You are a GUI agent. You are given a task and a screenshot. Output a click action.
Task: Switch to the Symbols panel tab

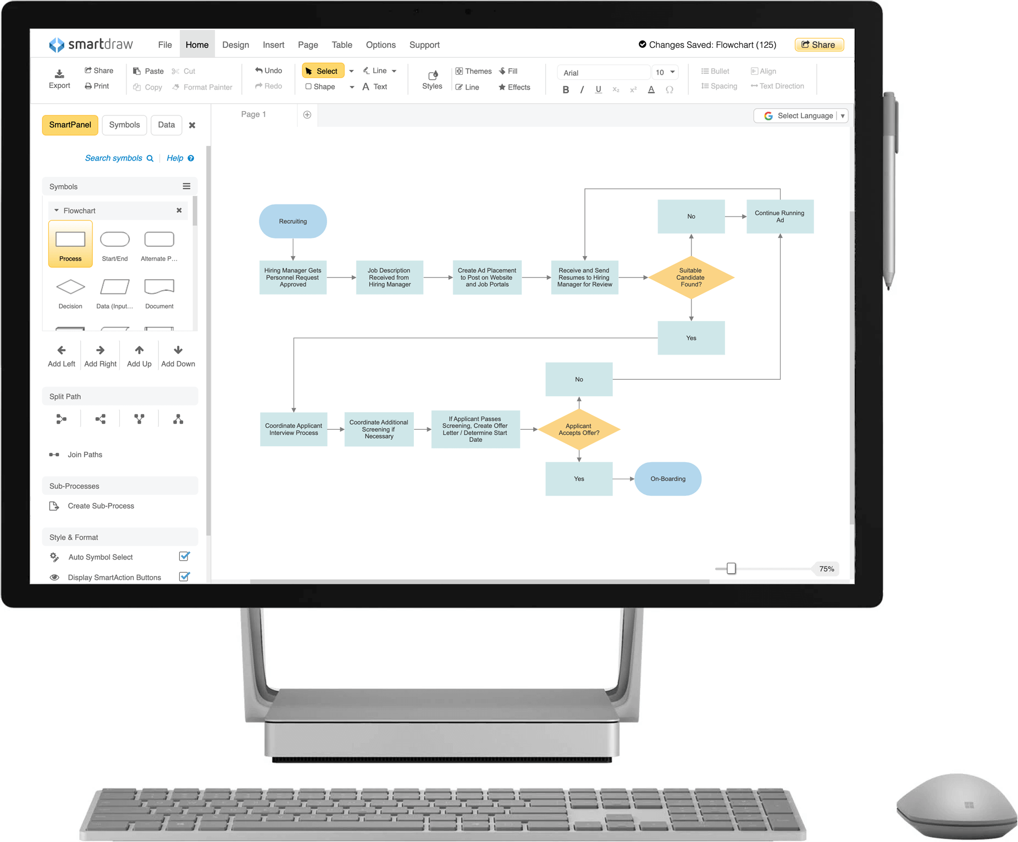tap(124, 125)
